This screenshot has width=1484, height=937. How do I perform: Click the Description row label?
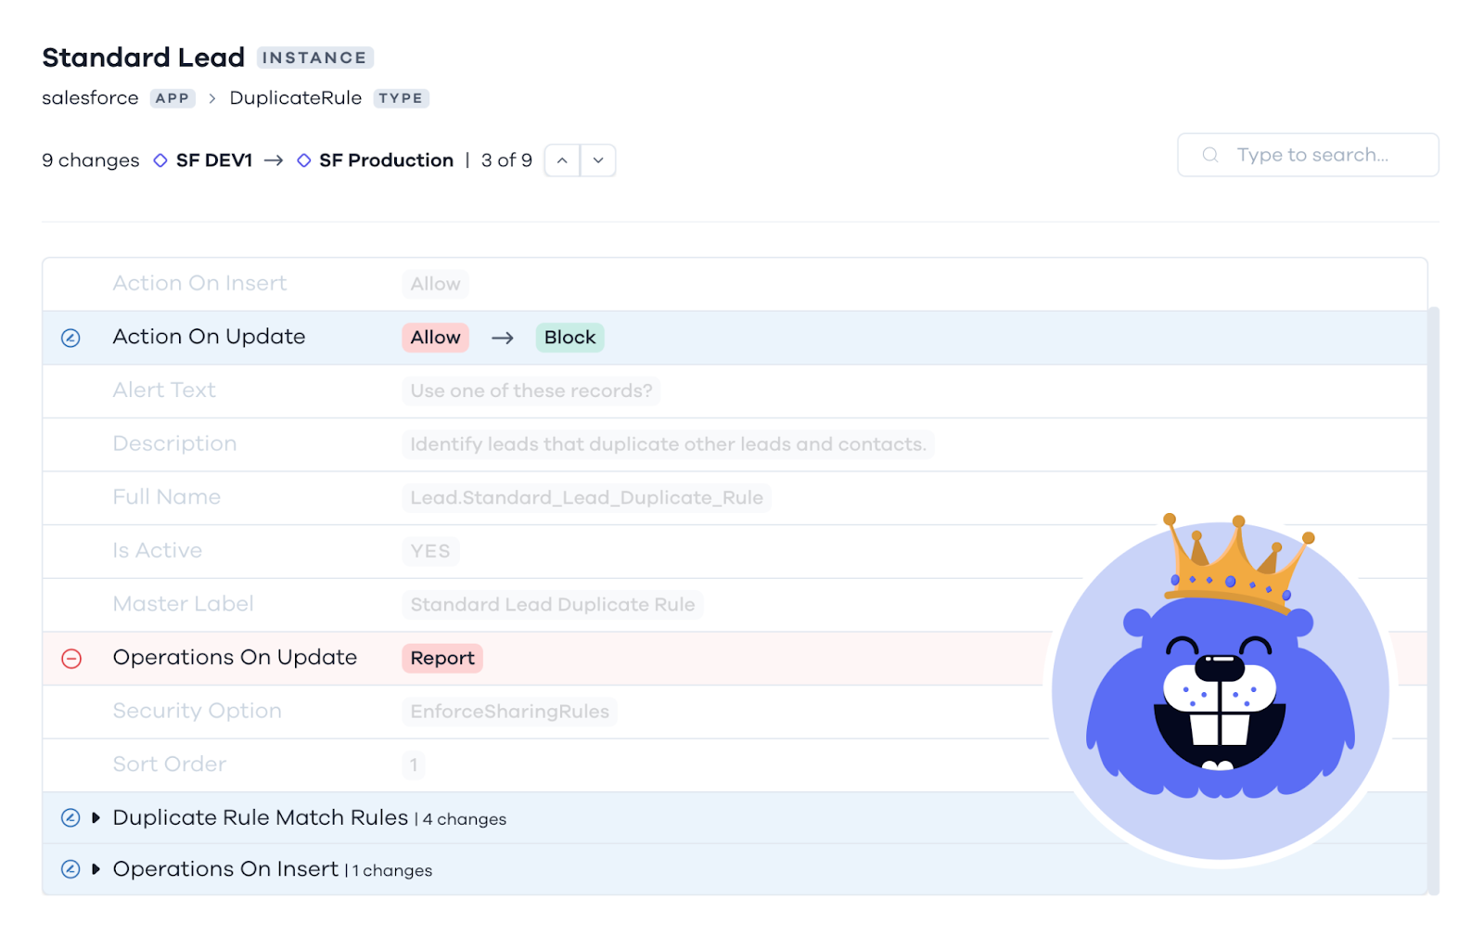[x=174, y=444]
